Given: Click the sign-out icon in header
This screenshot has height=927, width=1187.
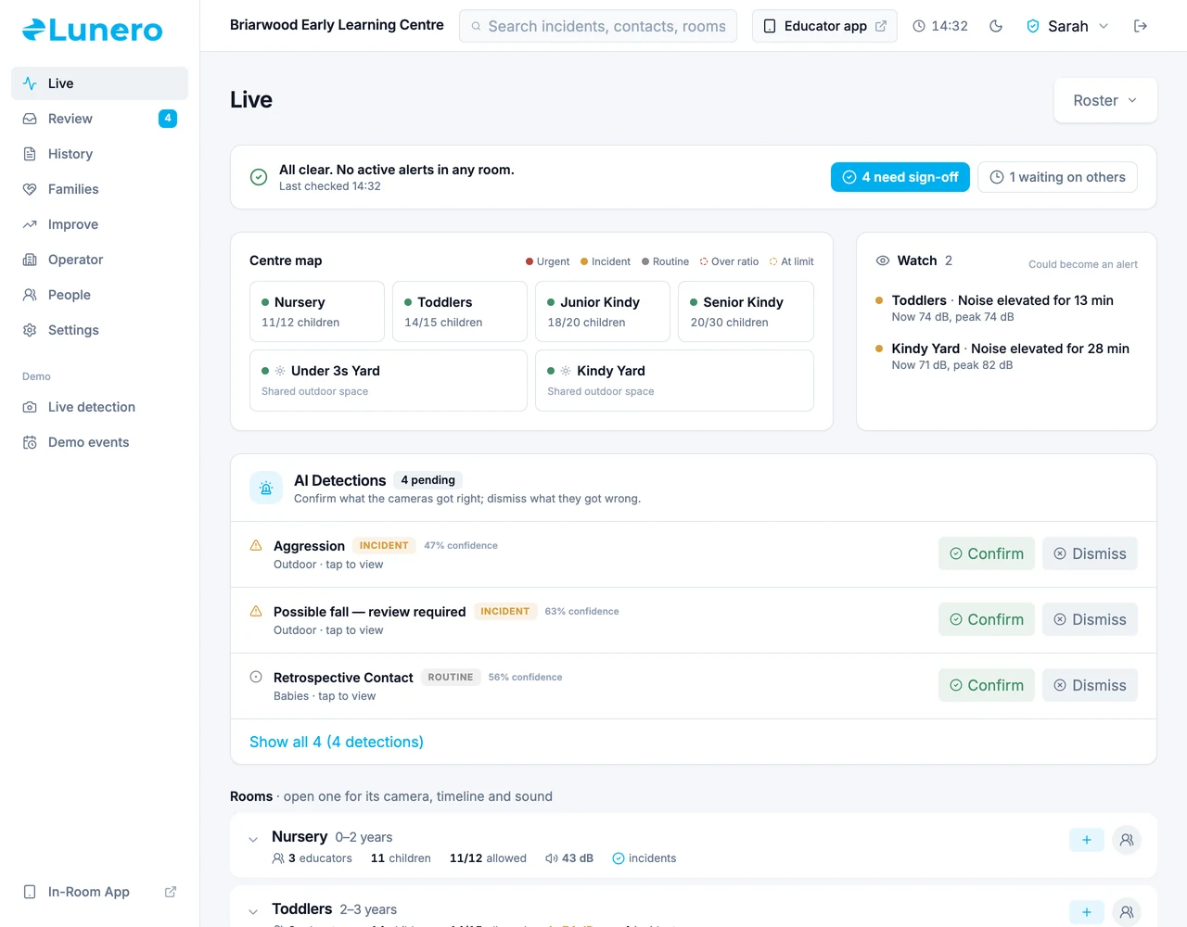Looking at the screenshot, I should (x=1141, y=26).
